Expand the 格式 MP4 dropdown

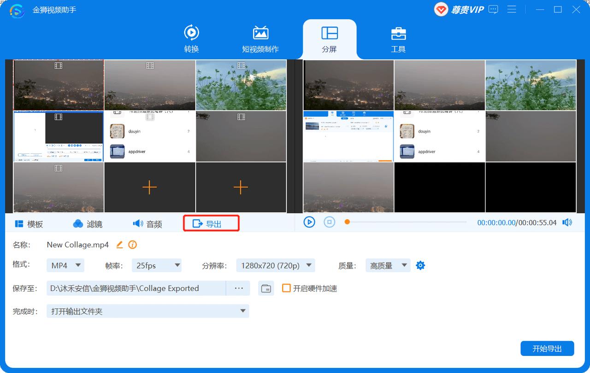pyautogui.click(x=65, y=265)
